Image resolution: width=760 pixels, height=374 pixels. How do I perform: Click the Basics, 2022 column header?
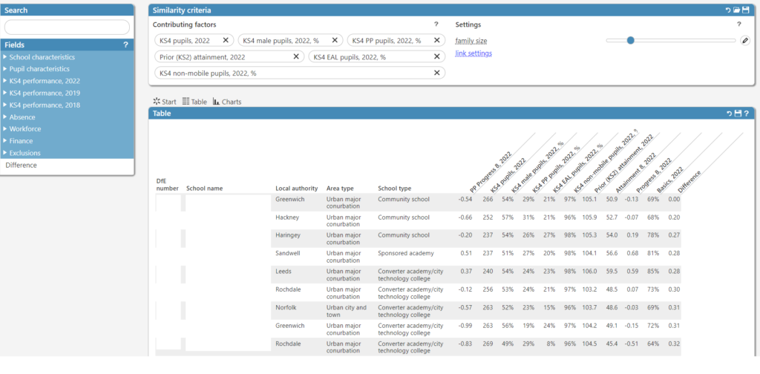pyautogui.click(x=669, y=180)
